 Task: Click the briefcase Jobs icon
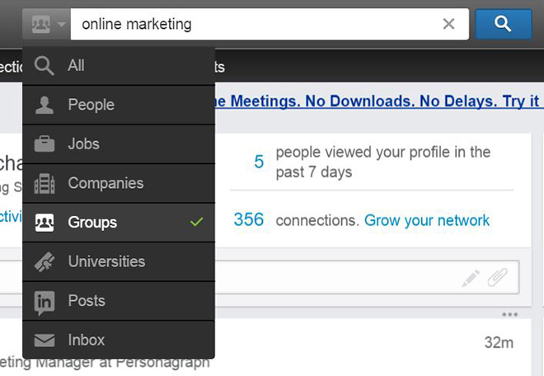tap(45, 144)
